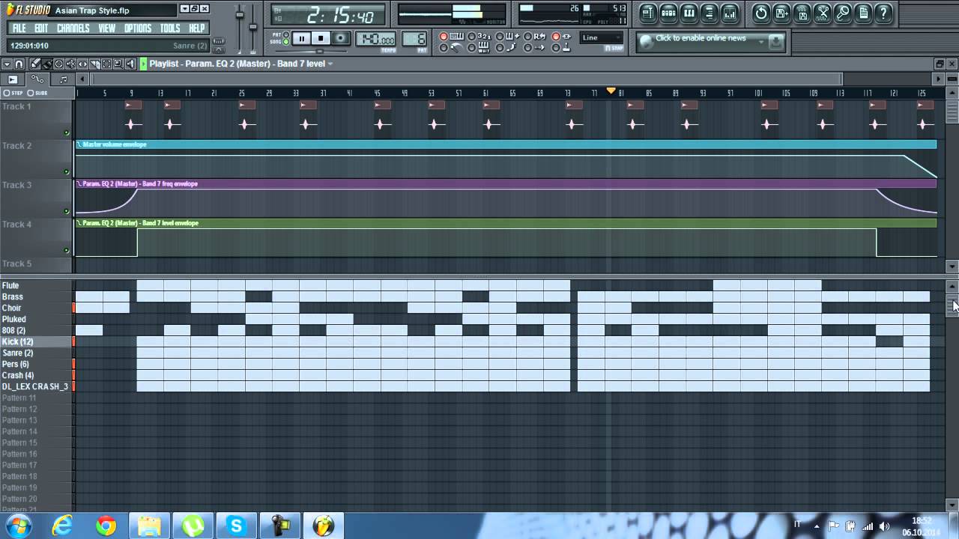Select the Select tool in Playlist toolbar
959x539 pixels.
106,64
